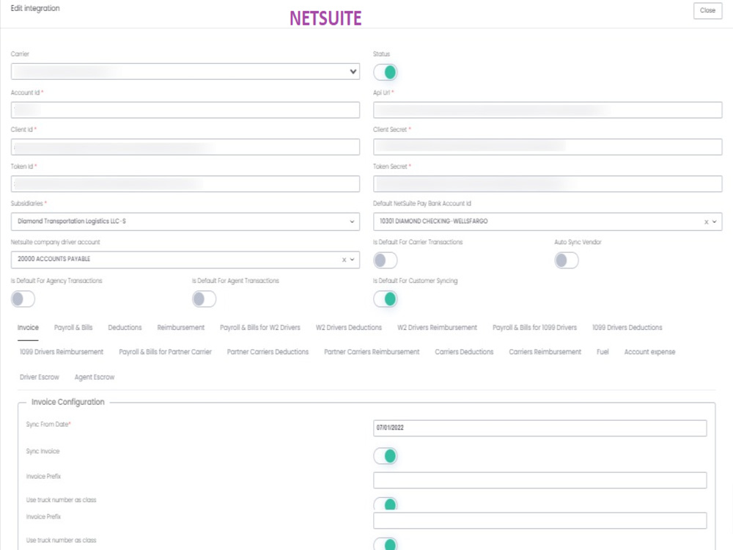This screenshot has height=550, width=733.
Task: Click the Sync From Date field
Action: pyautogui.click(x=540, y=428)
